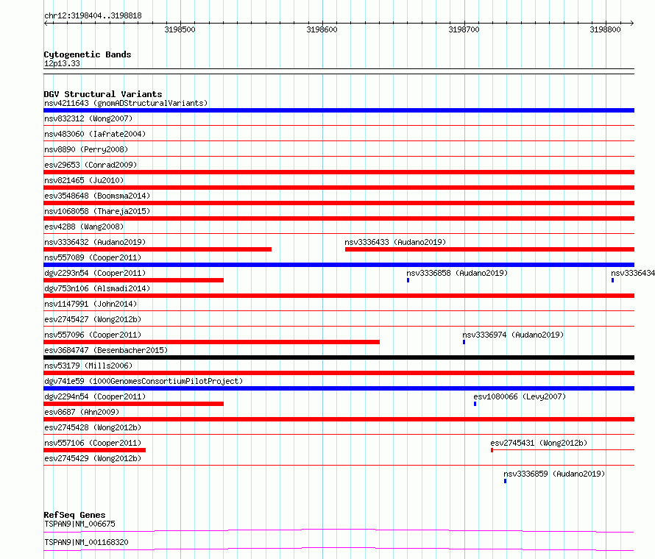Click esv2745428 (Wong2012b) label
This screenshot has height=559, width=655.
tap(93, 427)
